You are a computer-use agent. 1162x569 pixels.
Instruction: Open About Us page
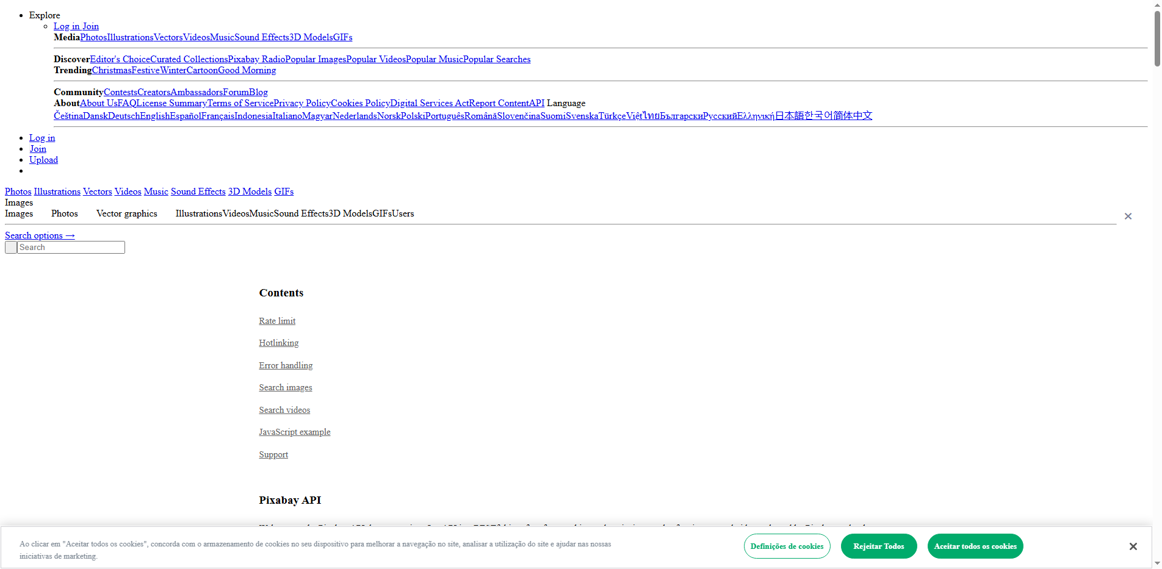pyautogui.click(x=98, y=103)
